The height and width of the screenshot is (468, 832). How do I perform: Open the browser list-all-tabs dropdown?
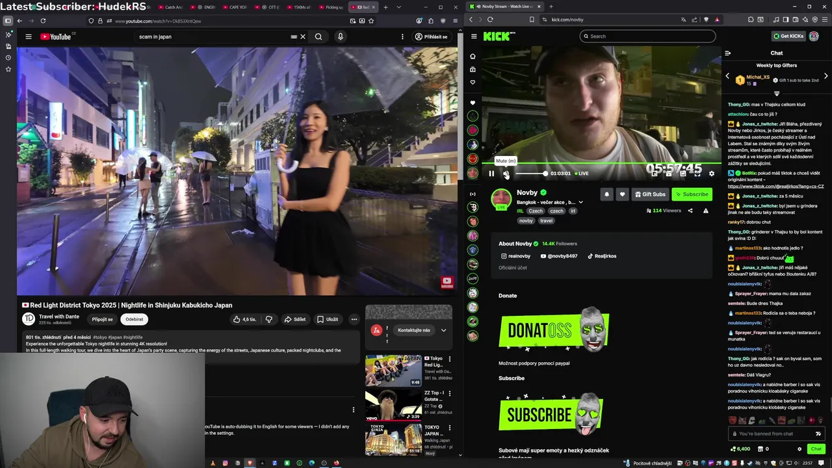click(398, 7)
